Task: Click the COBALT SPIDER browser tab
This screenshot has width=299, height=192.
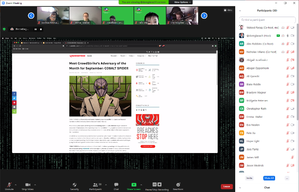Action: point(75,43)
